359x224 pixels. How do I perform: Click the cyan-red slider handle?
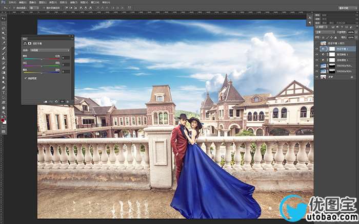click(42, 59)
